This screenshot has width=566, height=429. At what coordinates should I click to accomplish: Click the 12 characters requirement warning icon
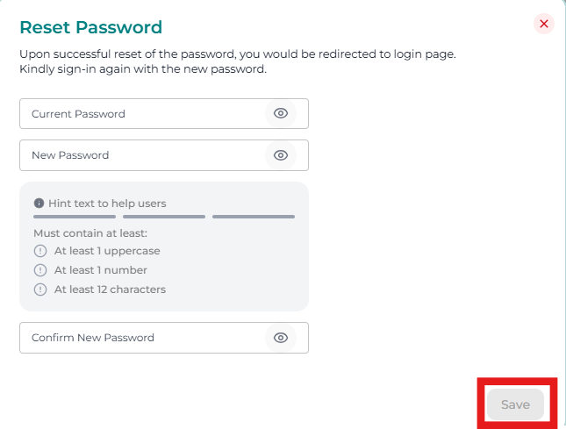click(x=39, y=290)
